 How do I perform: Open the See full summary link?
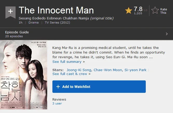(x=68, y=62)
